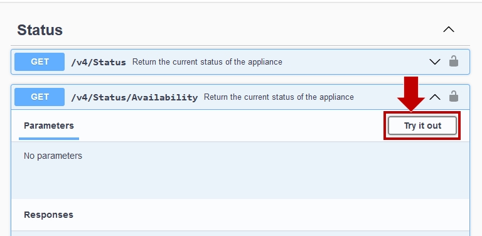Open authorization lock for /v4/Status

tap(454, 61)
